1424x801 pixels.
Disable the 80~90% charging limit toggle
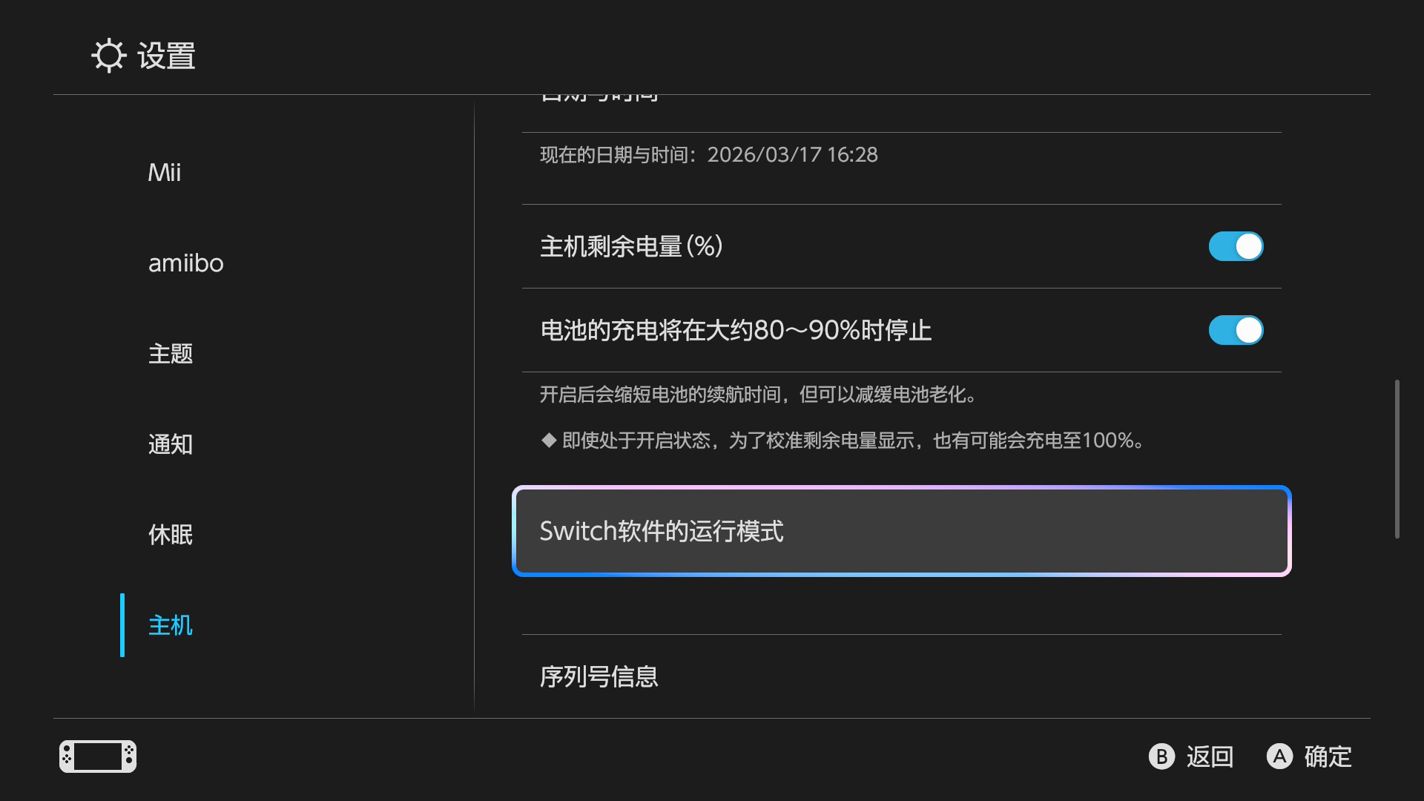[x=1236, y=330]
